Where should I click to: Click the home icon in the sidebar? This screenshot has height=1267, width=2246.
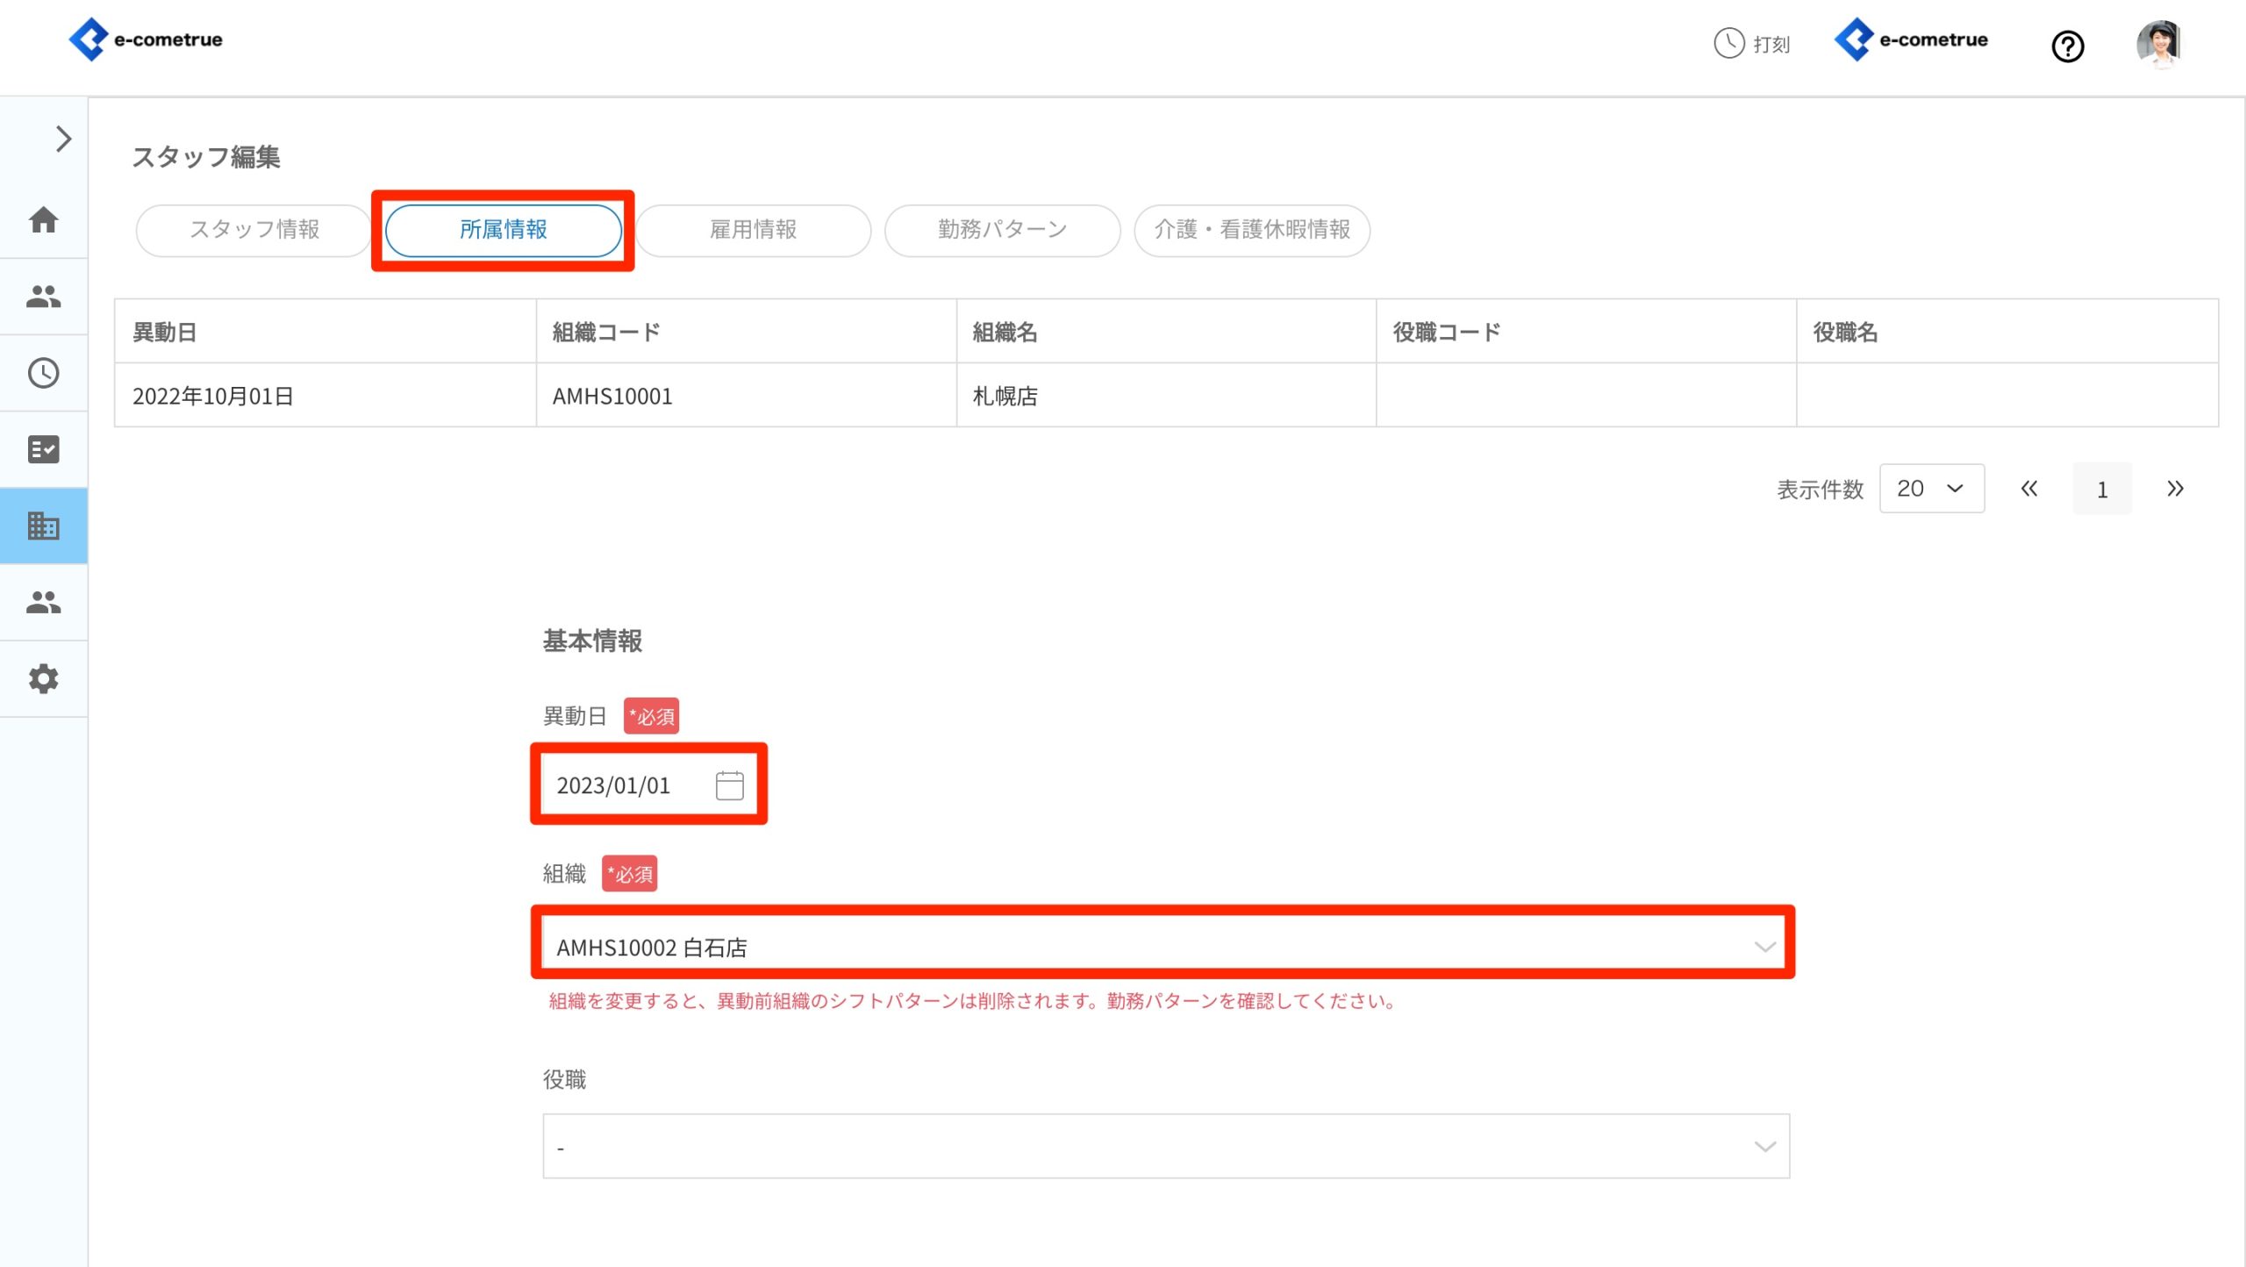click(43, 219)
